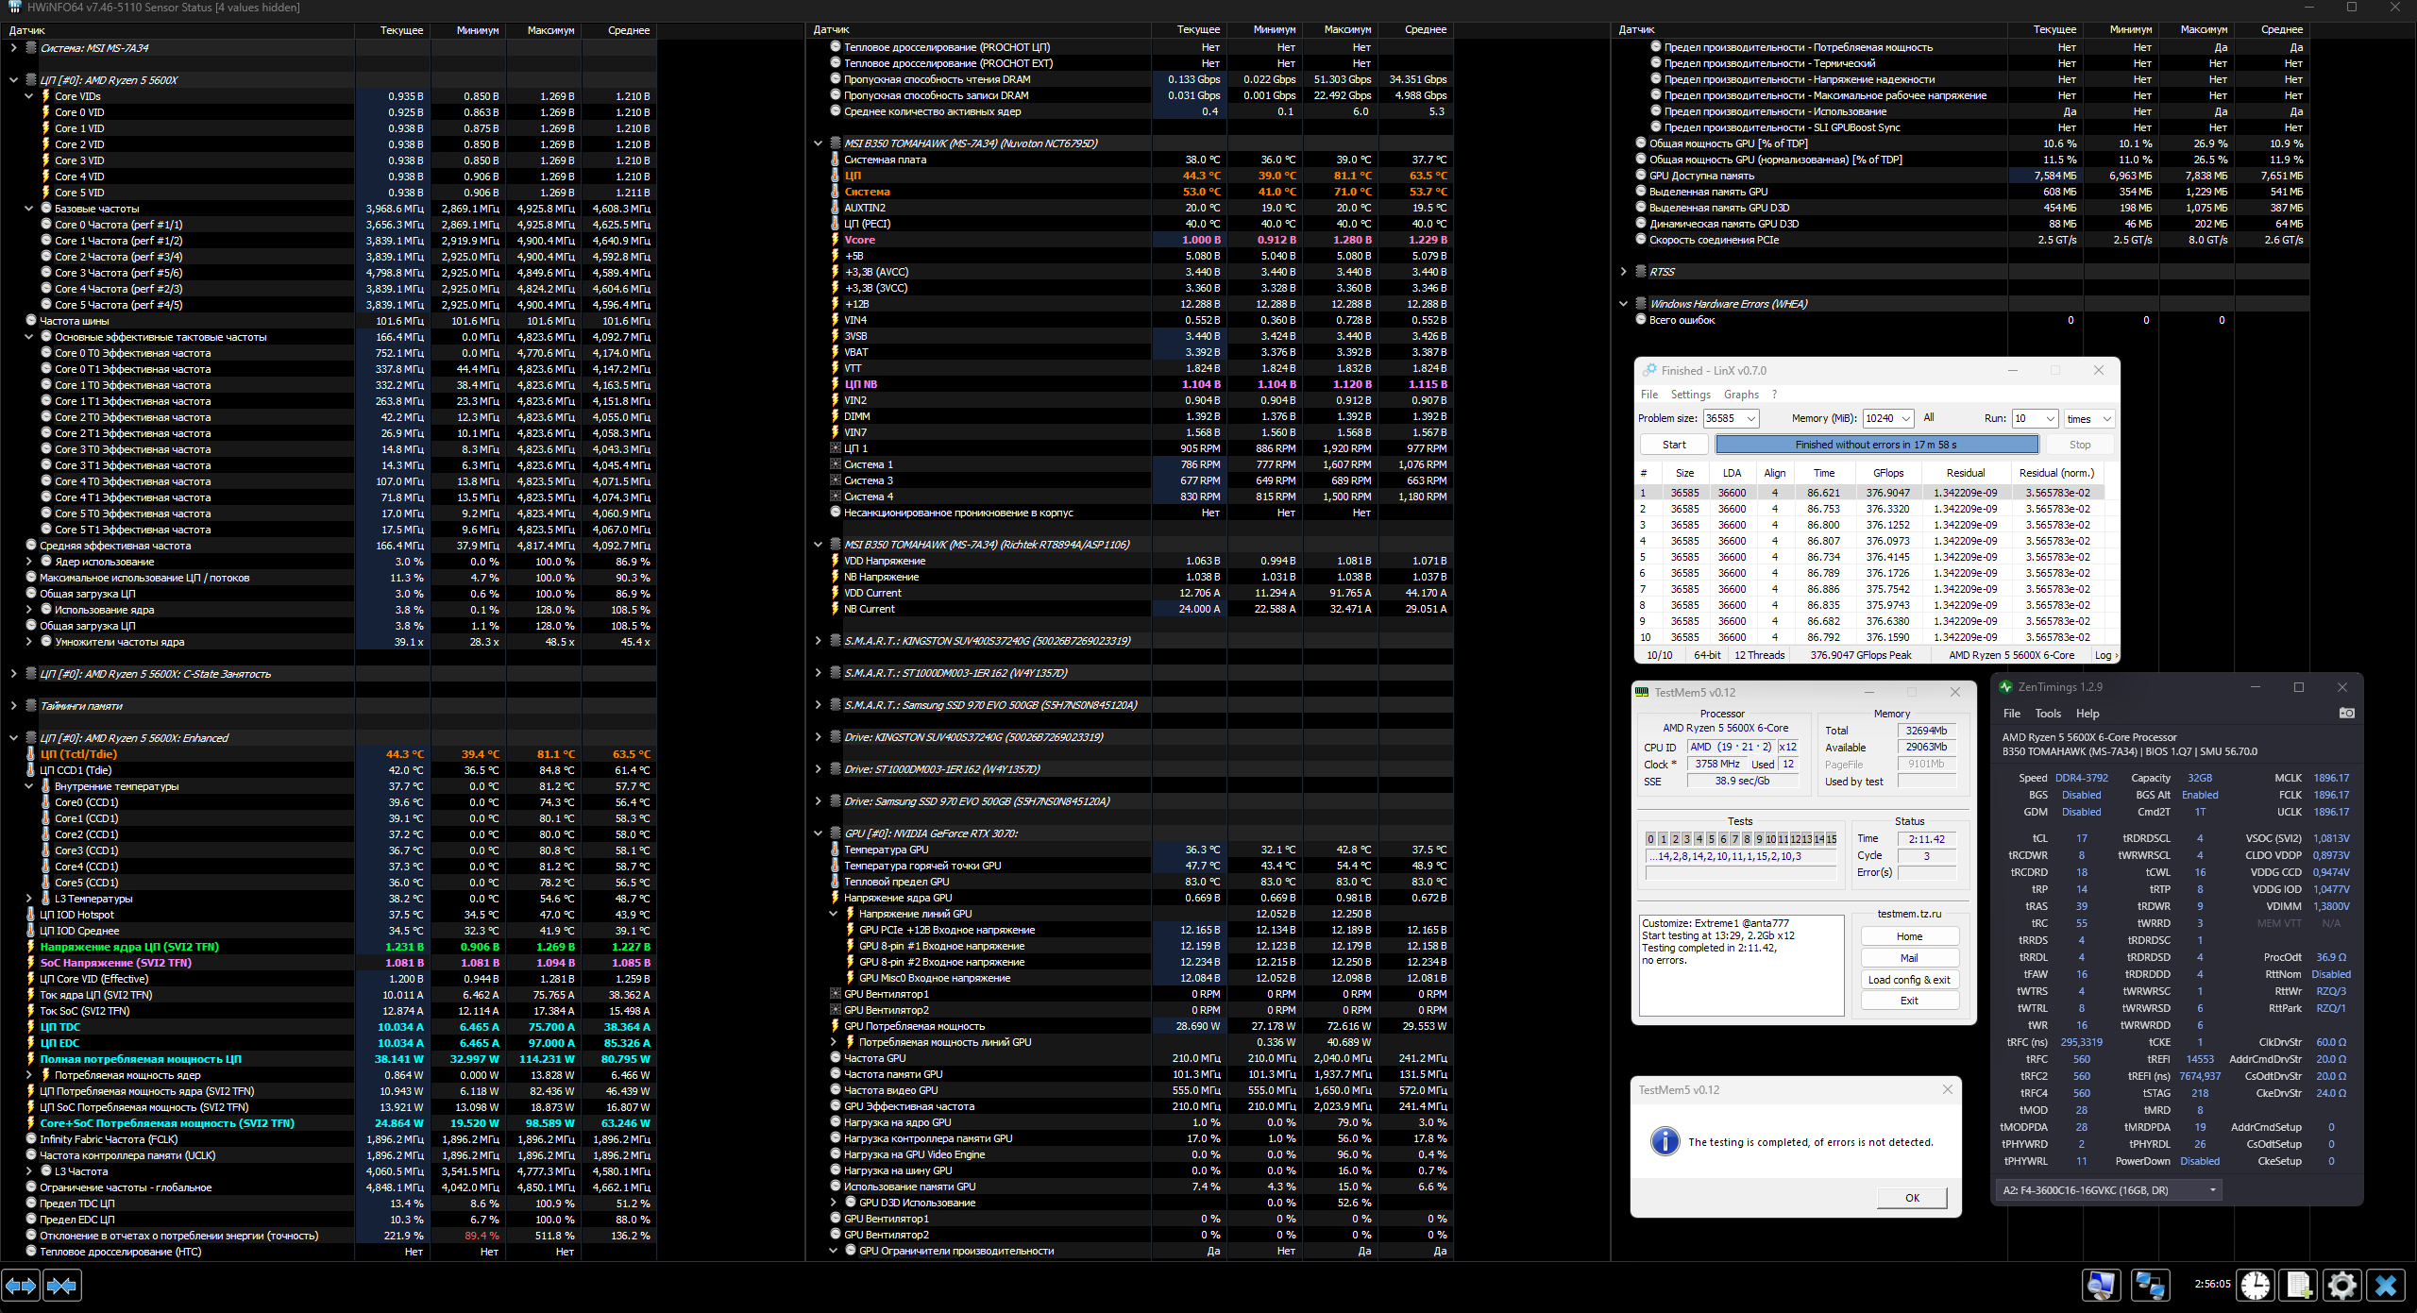Take a ZenTimings screenshot with the camera icon

(2346, 714)
